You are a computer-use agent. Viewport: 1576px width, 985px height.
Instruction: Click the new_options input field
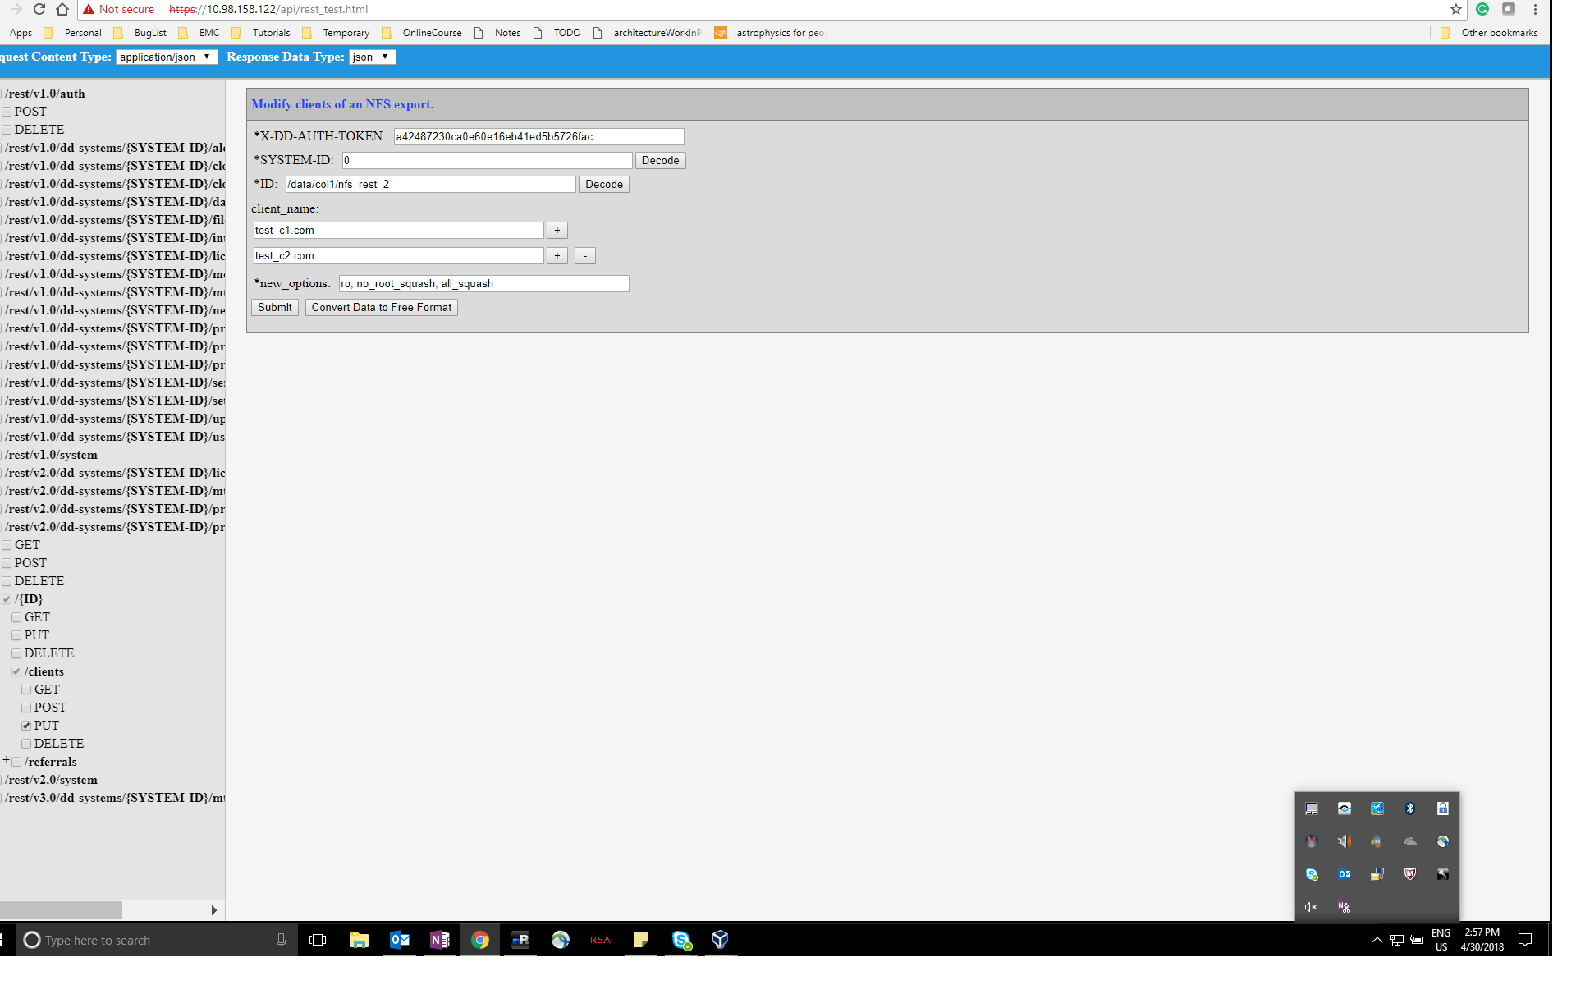(x=483, y=283)
